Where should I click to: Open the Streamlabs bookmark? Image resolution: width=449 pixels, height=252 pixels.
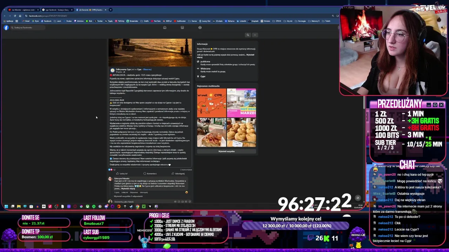click(x=132, y=21)
